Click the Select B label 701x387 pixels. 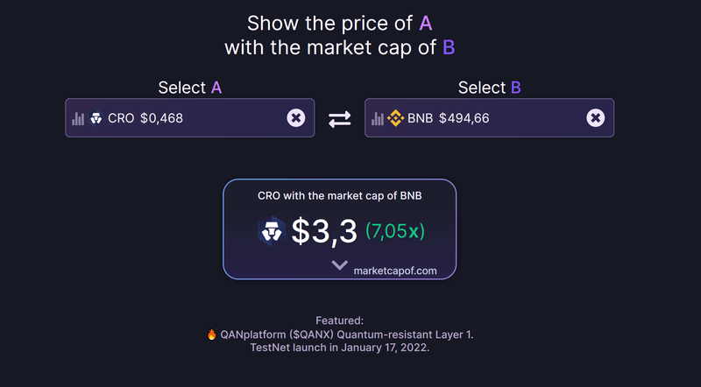pos(489,88)
